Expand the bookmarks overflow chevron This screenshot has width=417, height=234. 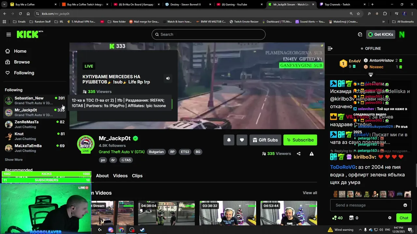383,22
